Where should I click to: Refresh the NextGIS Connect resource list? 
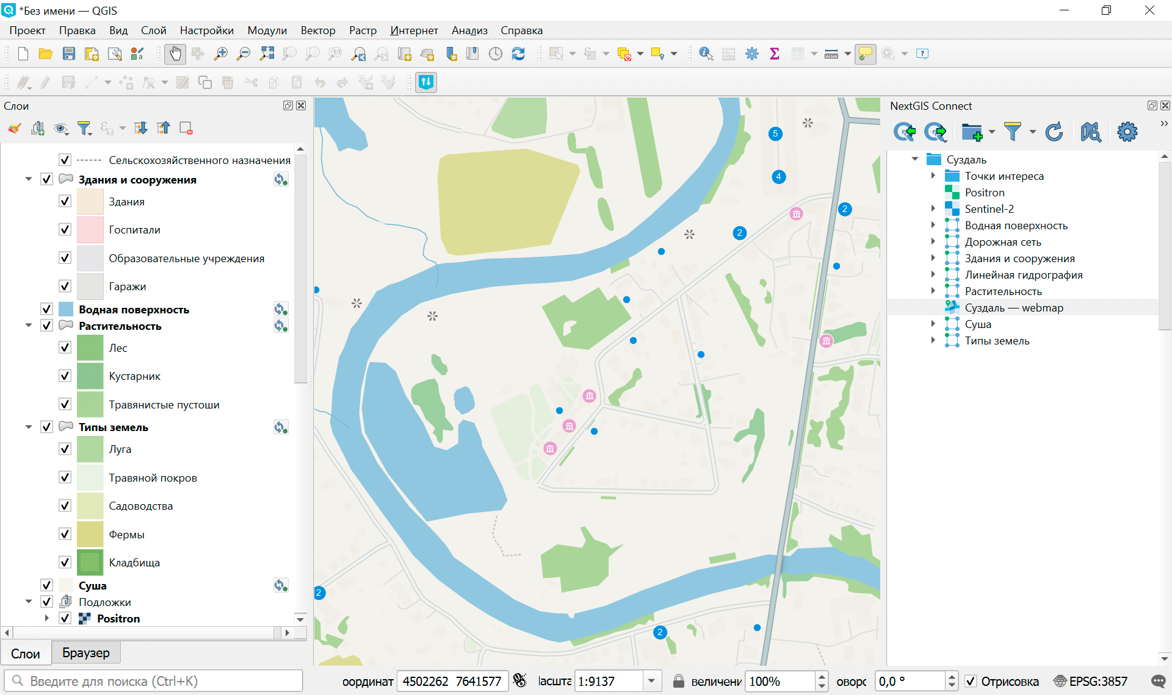(1054, 132)
